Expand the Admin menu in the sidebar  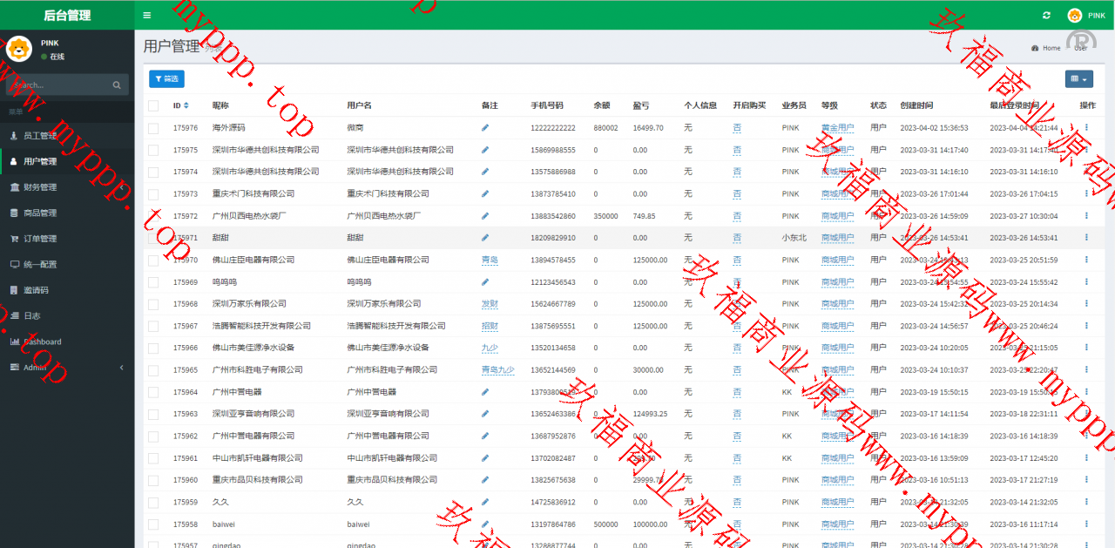(67, 368)
